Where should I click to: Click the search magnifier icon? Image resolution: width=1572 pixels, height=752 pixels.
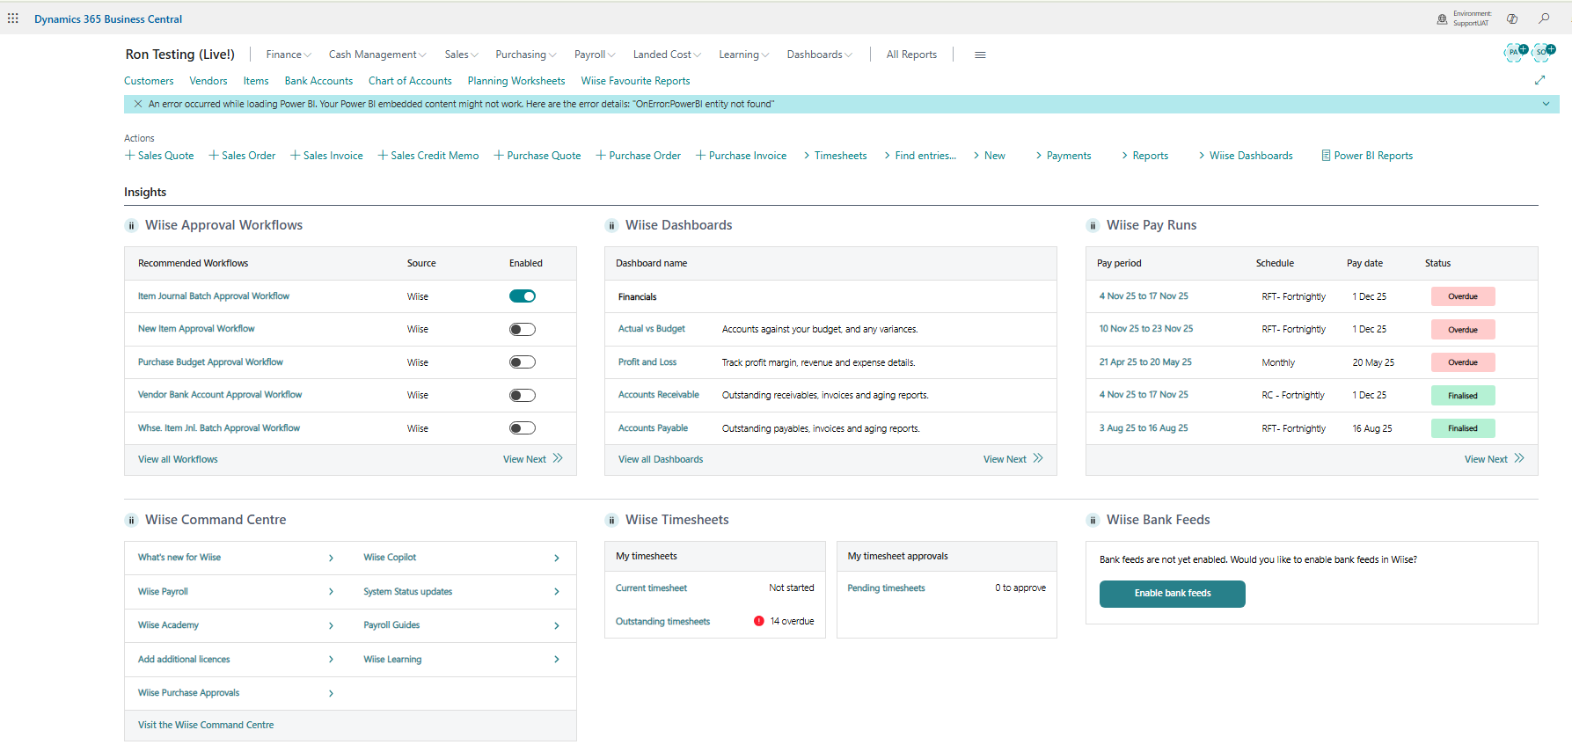click(x=1544, y=18)
